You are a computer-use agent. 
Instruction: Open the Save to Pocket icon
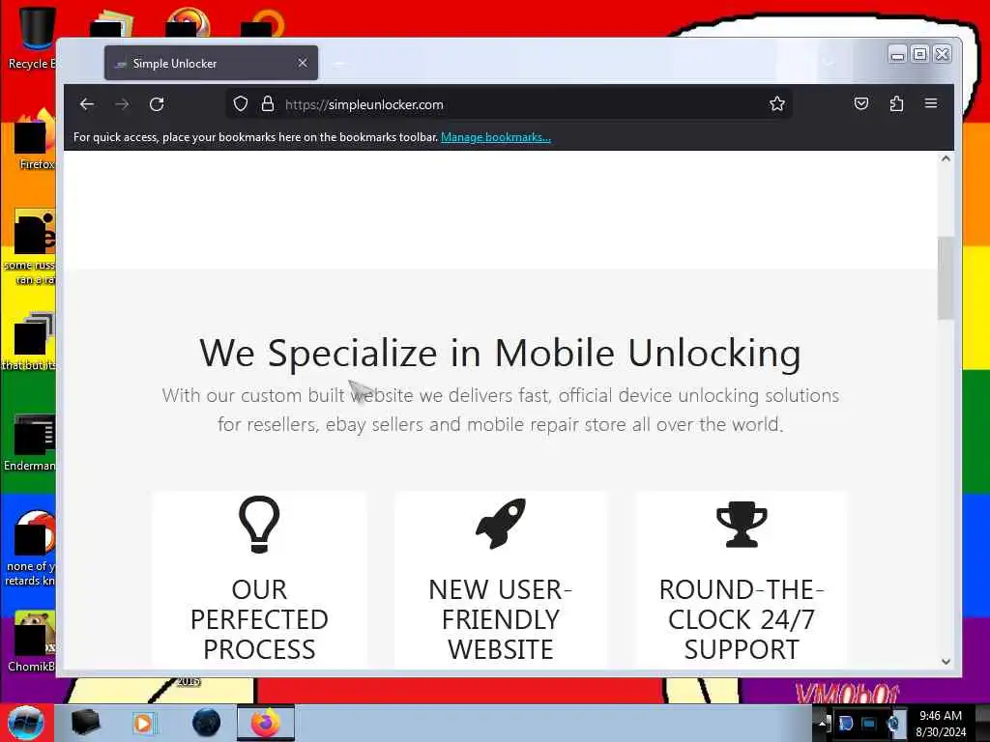(861, 103)
